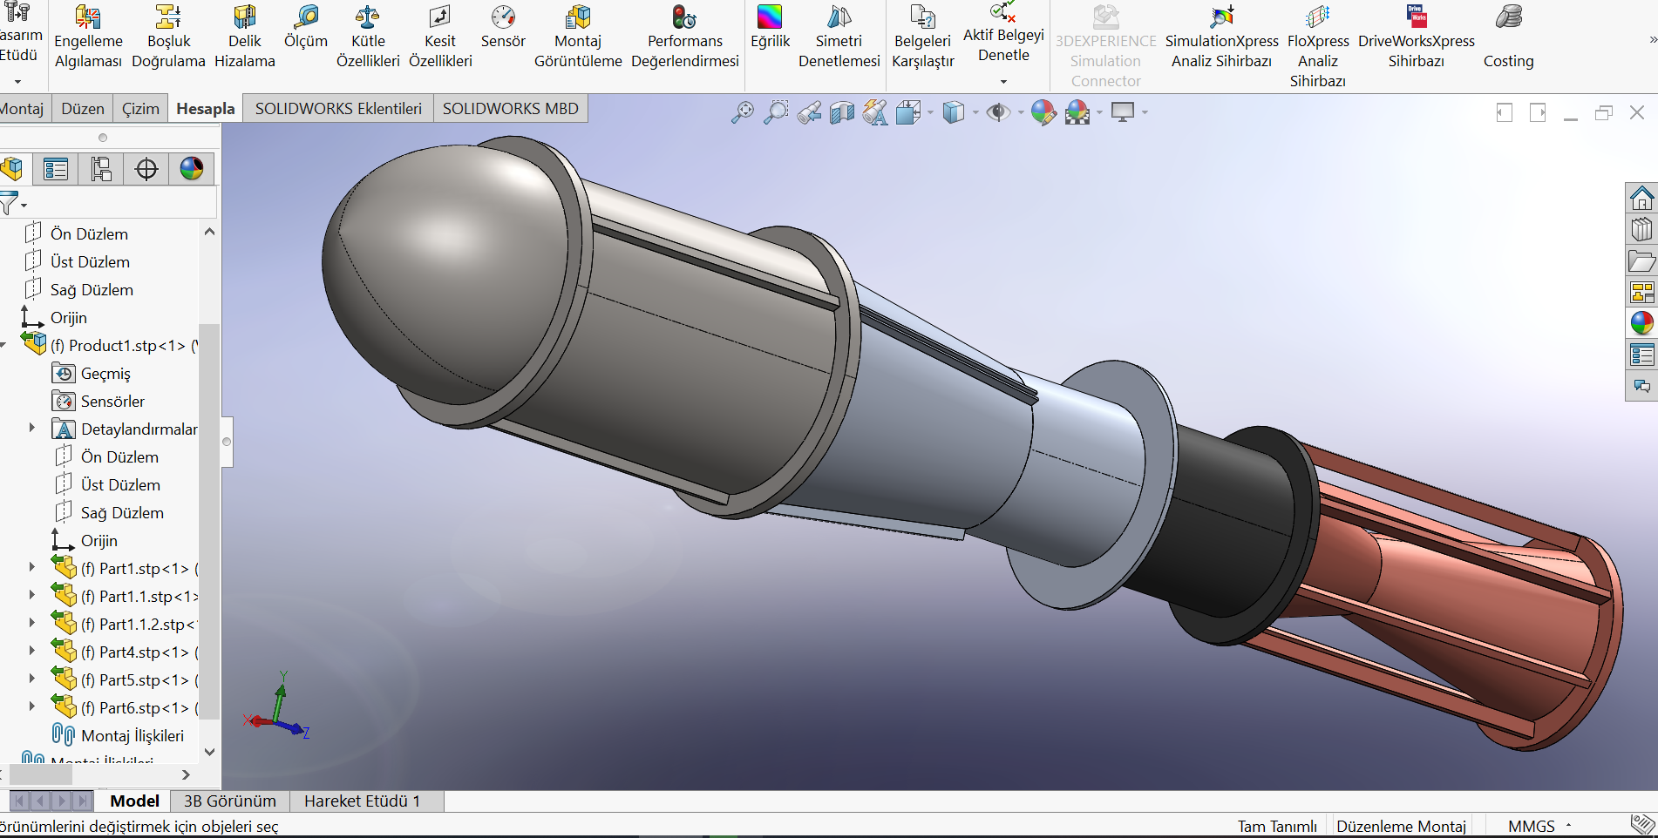The image size is (1658, 838).
Task: Open SOLIDWORKS Resources home task pane
Action: tap(1642, 199)
